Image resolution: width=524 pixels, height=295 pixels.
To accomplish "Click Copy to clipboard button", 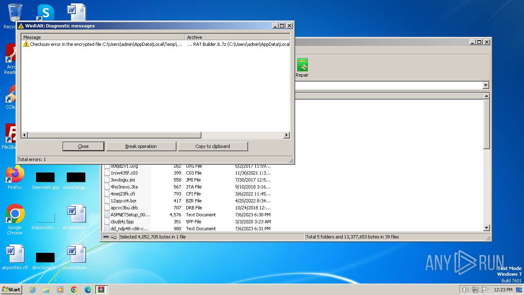I will click(212, 146).
